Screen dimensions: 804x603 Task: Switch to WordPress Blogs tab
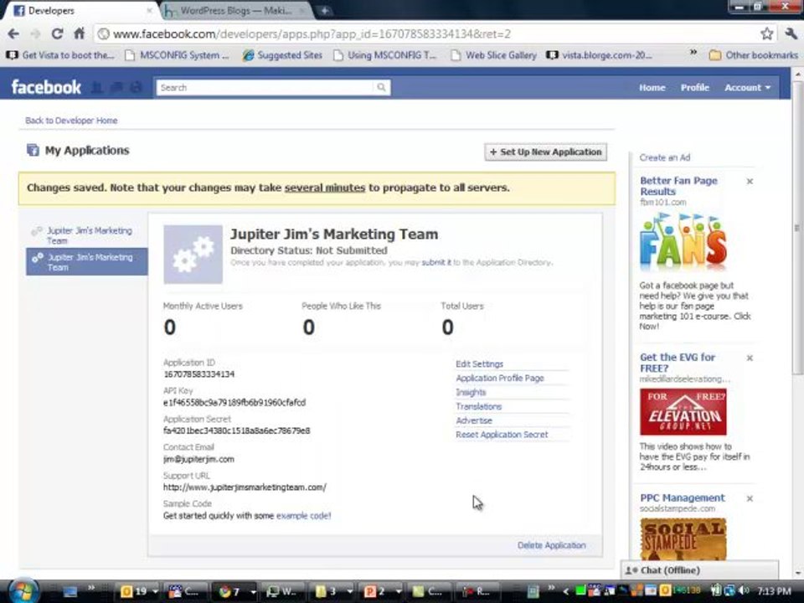click(235, 10)
